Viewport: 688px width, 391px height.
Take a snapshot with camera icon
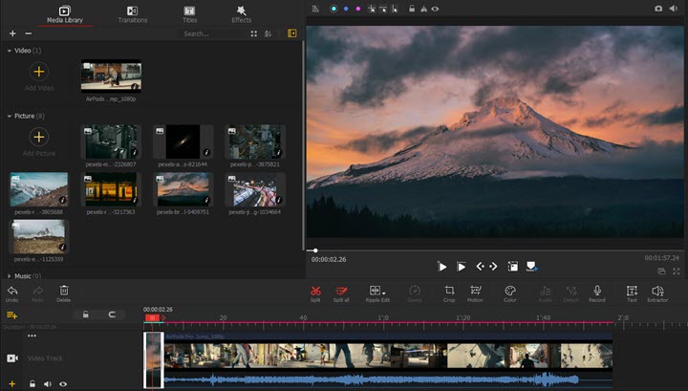click(658, 9)
